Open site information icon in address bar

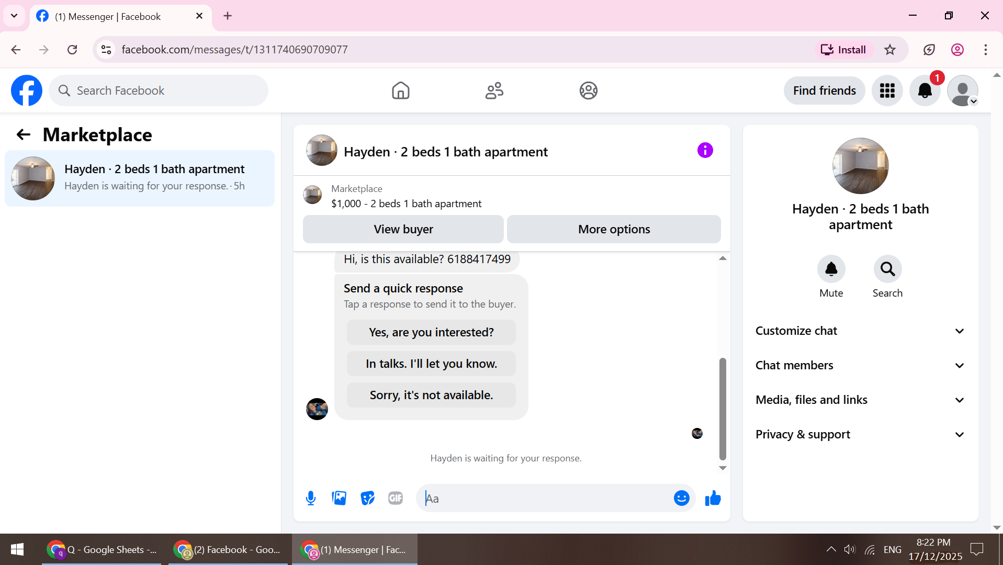(106, 50)
